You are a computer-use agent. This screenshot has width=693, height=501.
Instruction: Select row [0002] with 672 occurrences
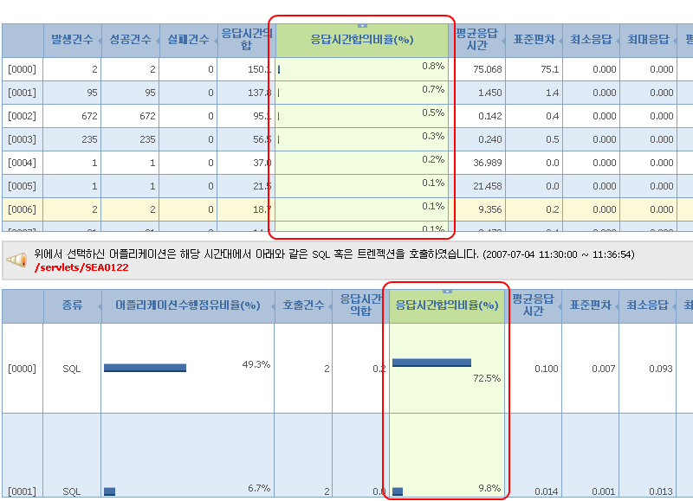pos(22,116)
